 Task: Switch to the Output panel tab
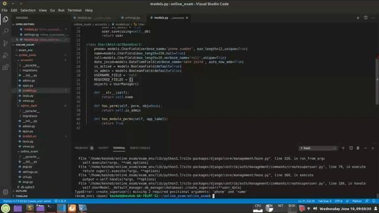coord(103,148)
